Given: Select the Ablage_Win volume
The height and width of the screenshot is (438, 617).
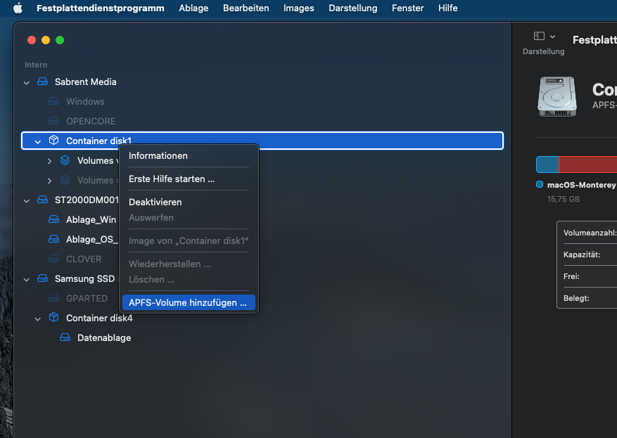Looking at the screenshot, I should [91, 219].
